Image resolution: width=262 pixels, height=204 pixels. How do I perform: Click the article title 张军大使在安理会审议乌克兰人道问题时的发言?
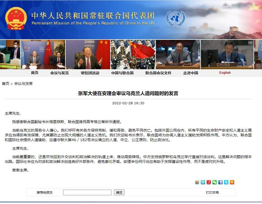point(128,93)
